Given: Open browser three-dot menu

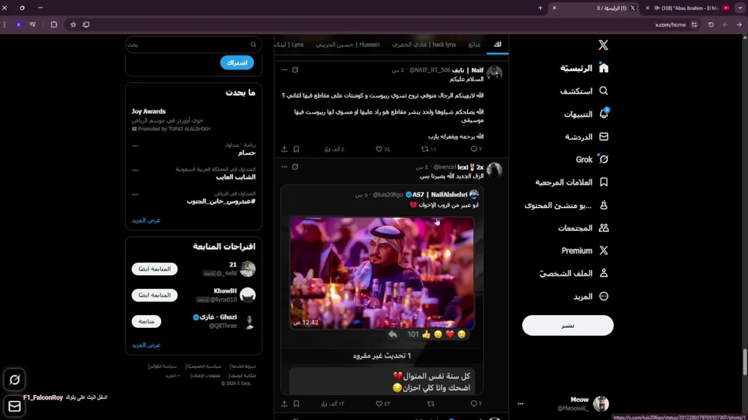Looking at the screenshot, I should click(x=5, y=24).
